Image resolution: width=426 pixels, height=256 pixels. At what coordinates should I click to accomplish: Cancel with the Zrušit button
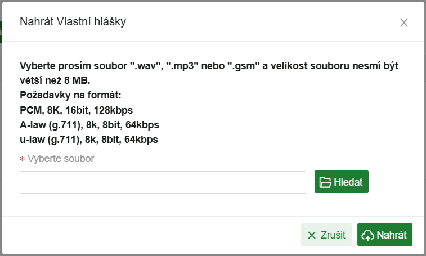coord(326,235)
